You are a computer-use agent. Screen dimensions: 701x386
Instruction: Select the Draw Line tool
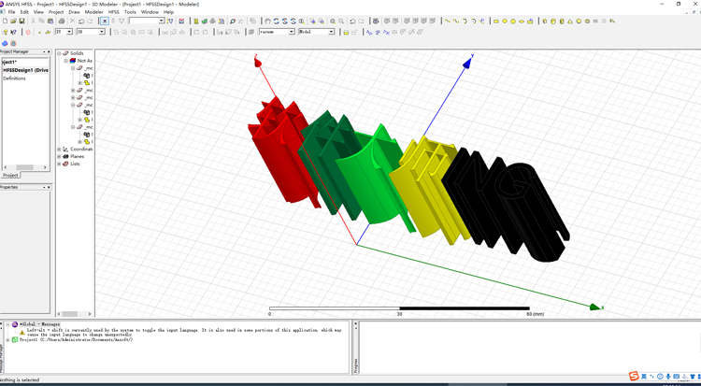click(447, 21)
